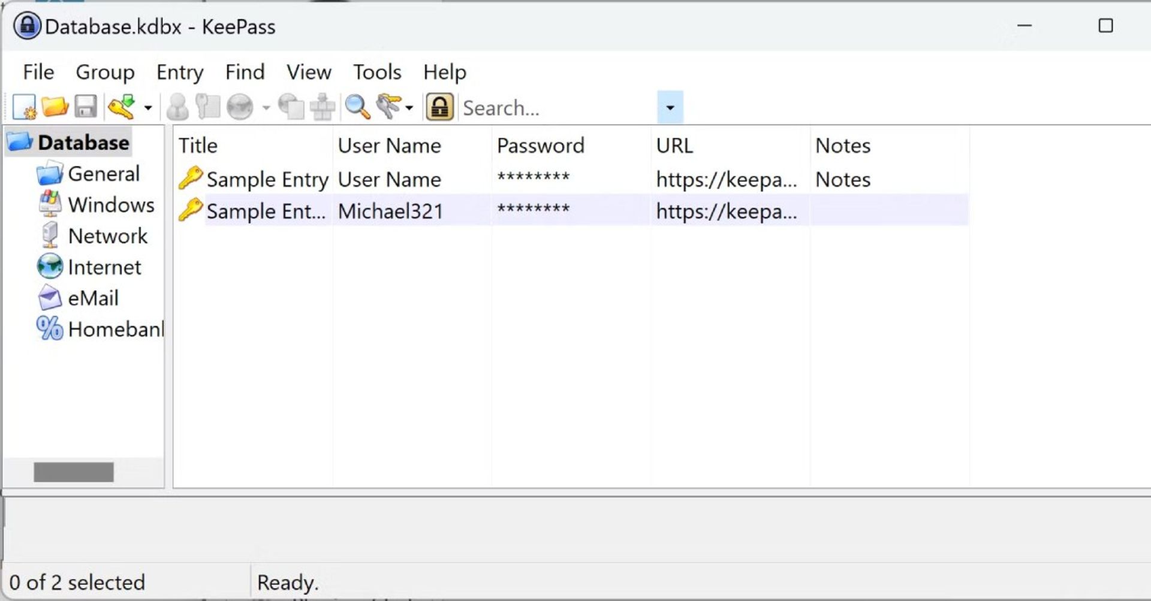The image size is (1151, 601).
Task: Select the eMail group in tree
Action: [94, 298]
